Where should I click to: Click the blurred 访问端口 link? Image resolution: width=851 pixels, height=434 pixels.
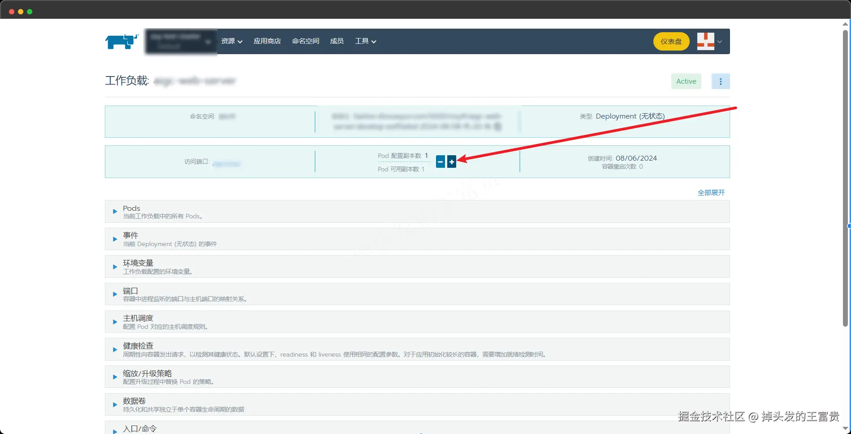click(x=226, y=164)
